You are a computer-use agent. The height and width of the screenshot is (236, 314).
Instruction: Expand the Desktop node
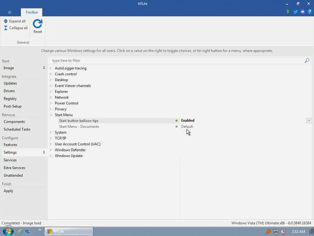pos(51,80)
